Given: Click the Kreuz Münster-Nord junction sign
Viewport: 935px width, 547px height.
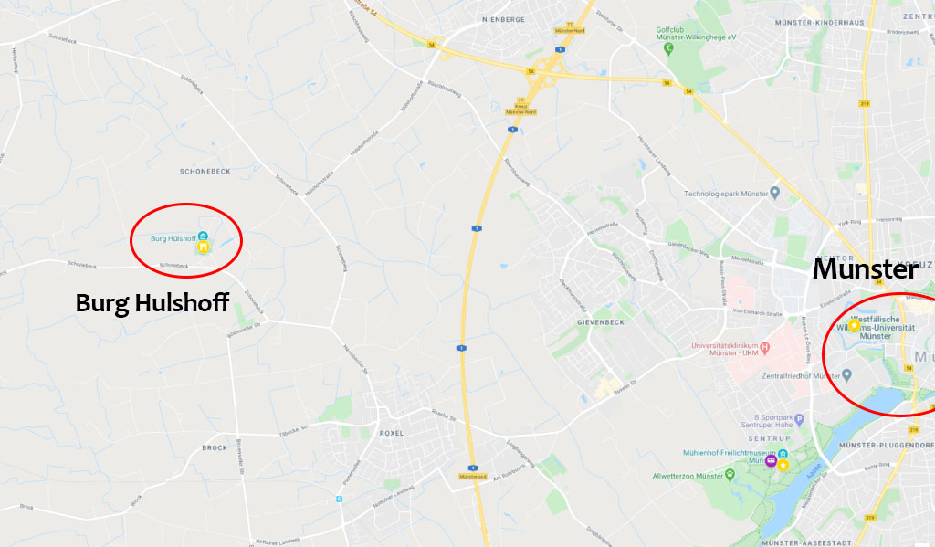Looking at the screenshot, I should (520, 111).
